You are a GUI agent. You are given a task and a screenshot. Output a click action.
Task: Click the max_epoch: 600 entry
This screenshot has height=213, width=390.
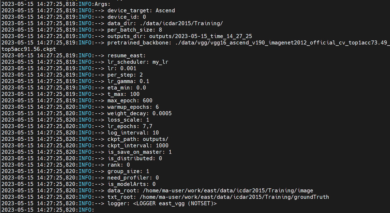[x=130, y=101]
